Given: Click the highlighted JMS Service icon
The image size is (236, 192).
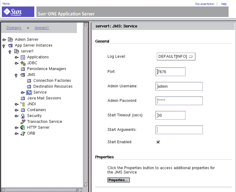Looking at the screenshot, I should click(29, 93).
